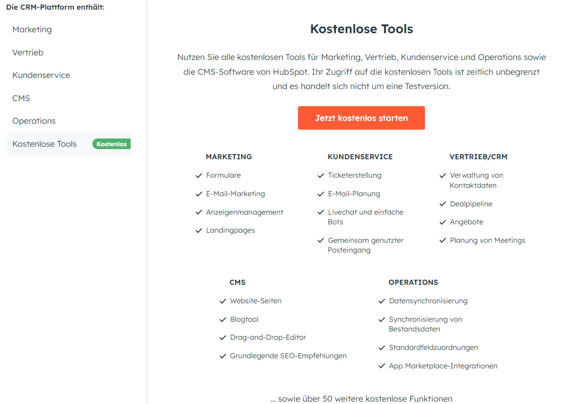
Task: Click checkmark icon beside Datensynchronisierung
Action: pos(382,301)
